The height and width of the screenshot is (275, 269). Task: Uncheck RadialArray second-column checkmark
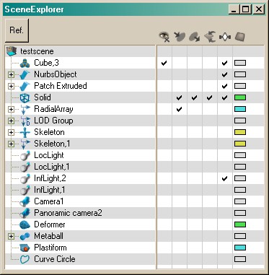pyautogui.click(x=179, y=109)
